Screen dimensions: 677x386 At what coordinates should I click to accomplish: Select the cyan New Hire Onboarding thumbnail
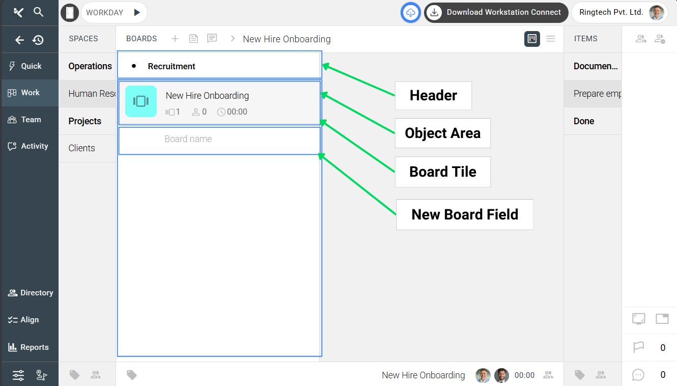click(141, 101)
